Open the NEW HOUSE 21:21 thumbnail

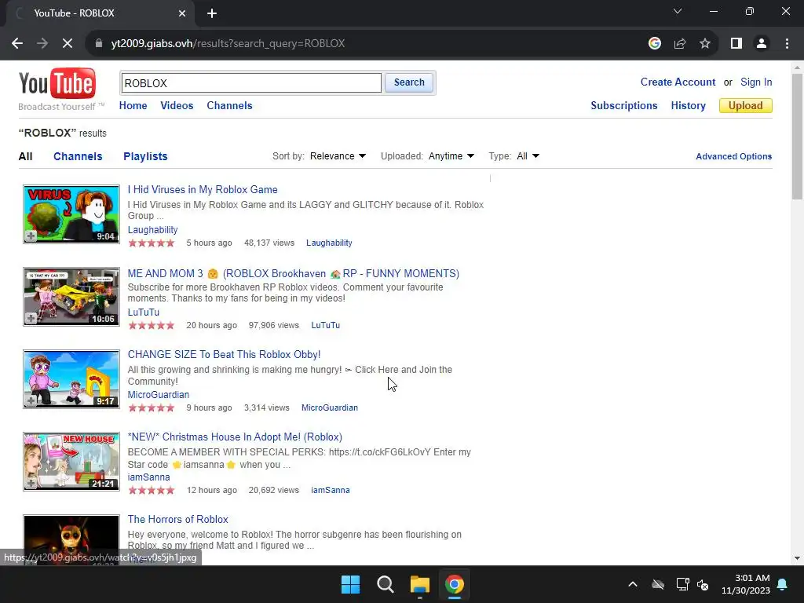71,462
